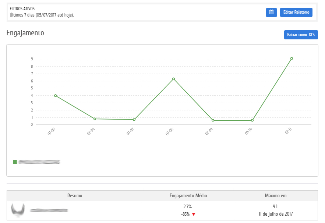
Task: Open the calendar date picker icon
Action: 271,12
